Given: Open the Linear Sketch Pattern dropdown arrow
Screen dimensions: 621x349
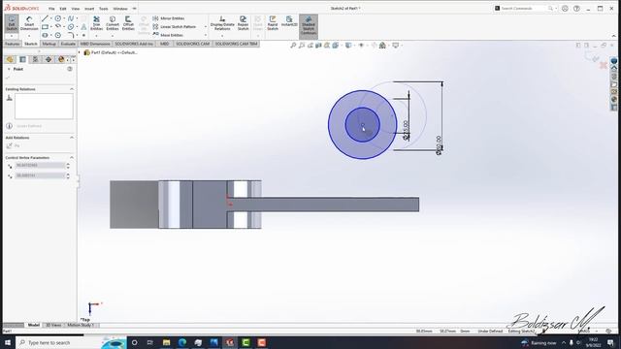Looking at the screenshot, I should (x=205, y=26).
